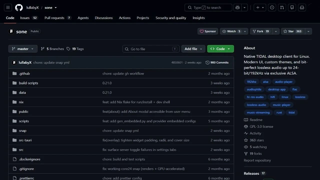Viewport: 320px width, 180px height.
Task: Click the src-tauri folder icon
Action: click(x=14, y=140)
